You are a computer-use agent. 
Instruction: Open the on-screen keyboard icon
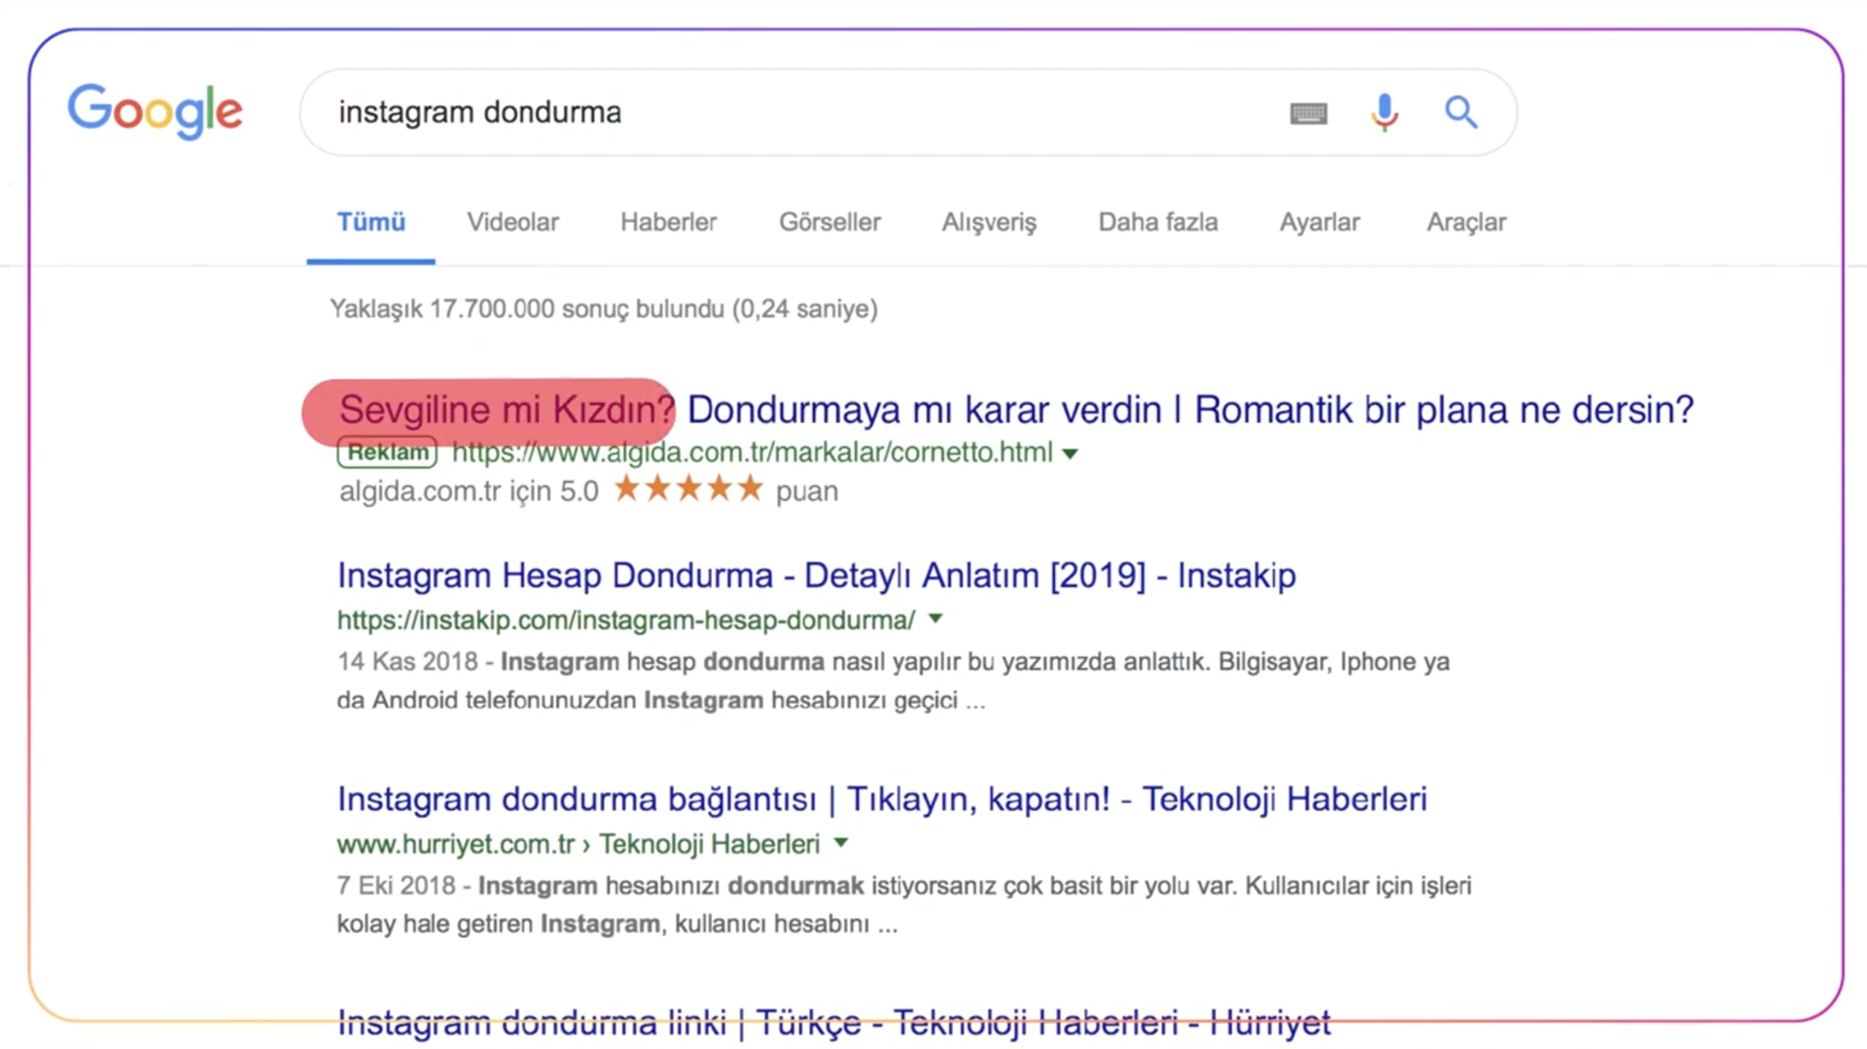(1308, 114)
